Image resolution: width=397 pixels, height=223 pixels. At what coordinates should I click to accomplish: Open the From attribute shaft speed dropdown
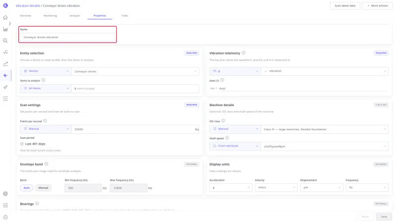click(x=235, y=146)
